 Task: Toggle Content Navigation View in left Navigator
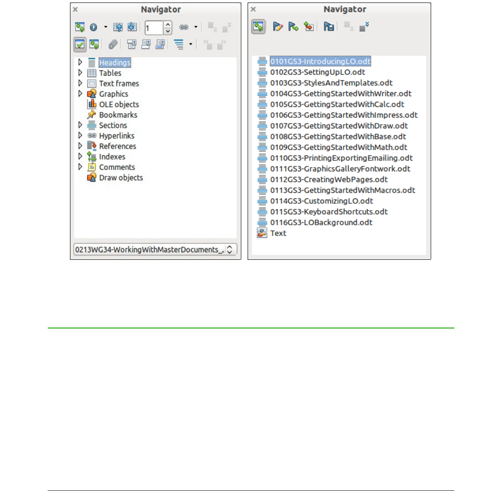pos(94,44)
